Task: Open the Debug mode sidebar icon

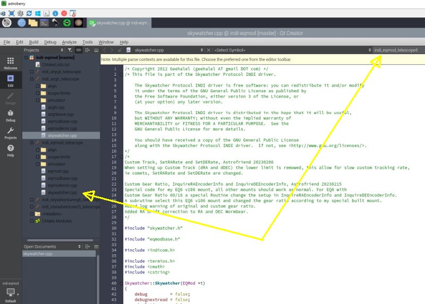Action: (x=11, y=116)
